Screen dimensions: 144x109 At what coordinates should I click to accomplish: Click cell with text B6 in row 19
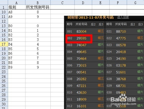tap(17, 53)
